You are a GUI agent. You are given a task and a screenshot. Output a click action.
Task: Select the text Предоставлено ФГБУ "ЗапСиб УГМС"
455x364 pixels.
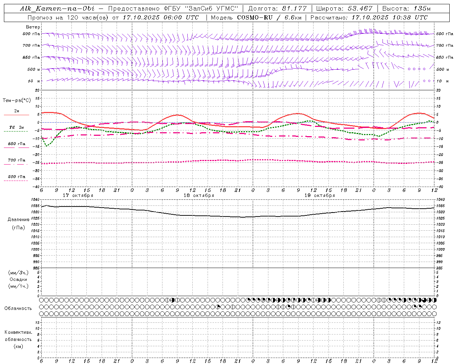(x=173, y=9)
